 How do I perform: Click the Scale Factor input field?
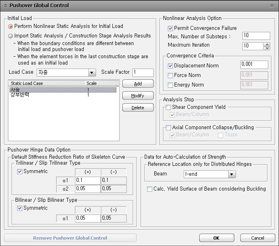coord(143,73)
